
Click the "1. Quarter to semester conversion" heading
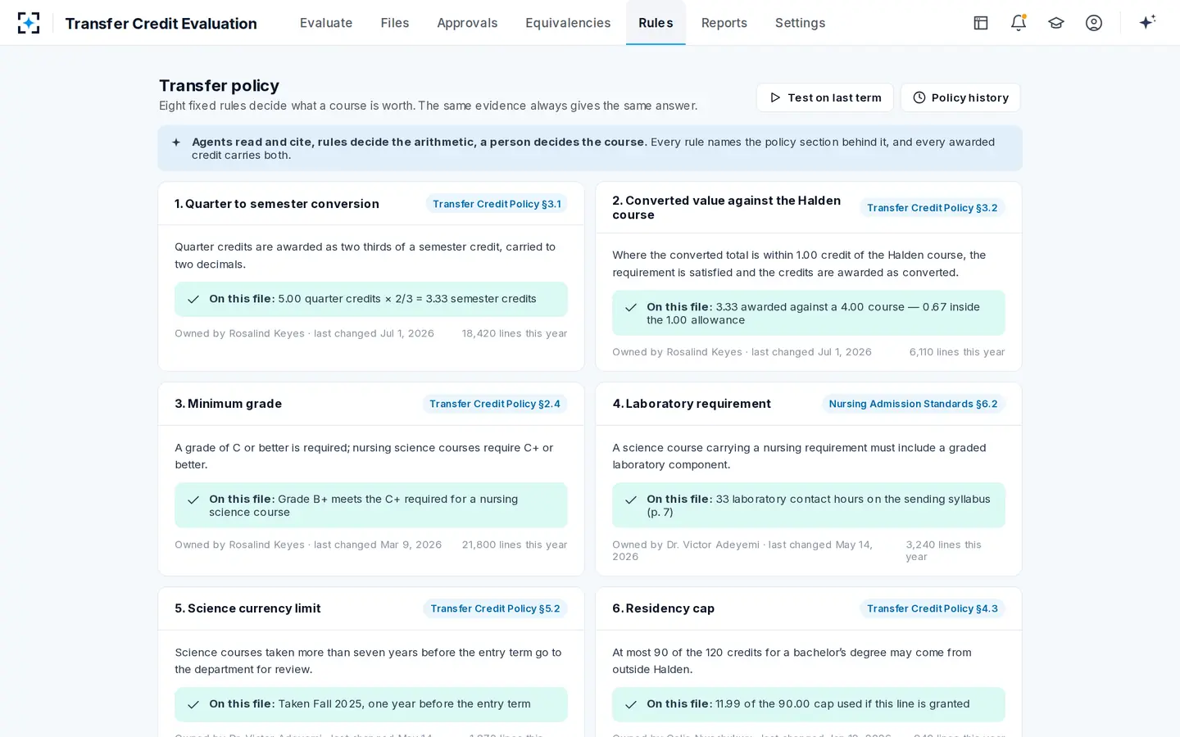point(277,204)
